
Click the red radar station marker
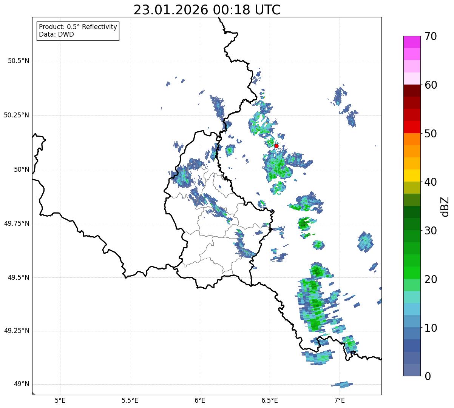tap(276, 146)
